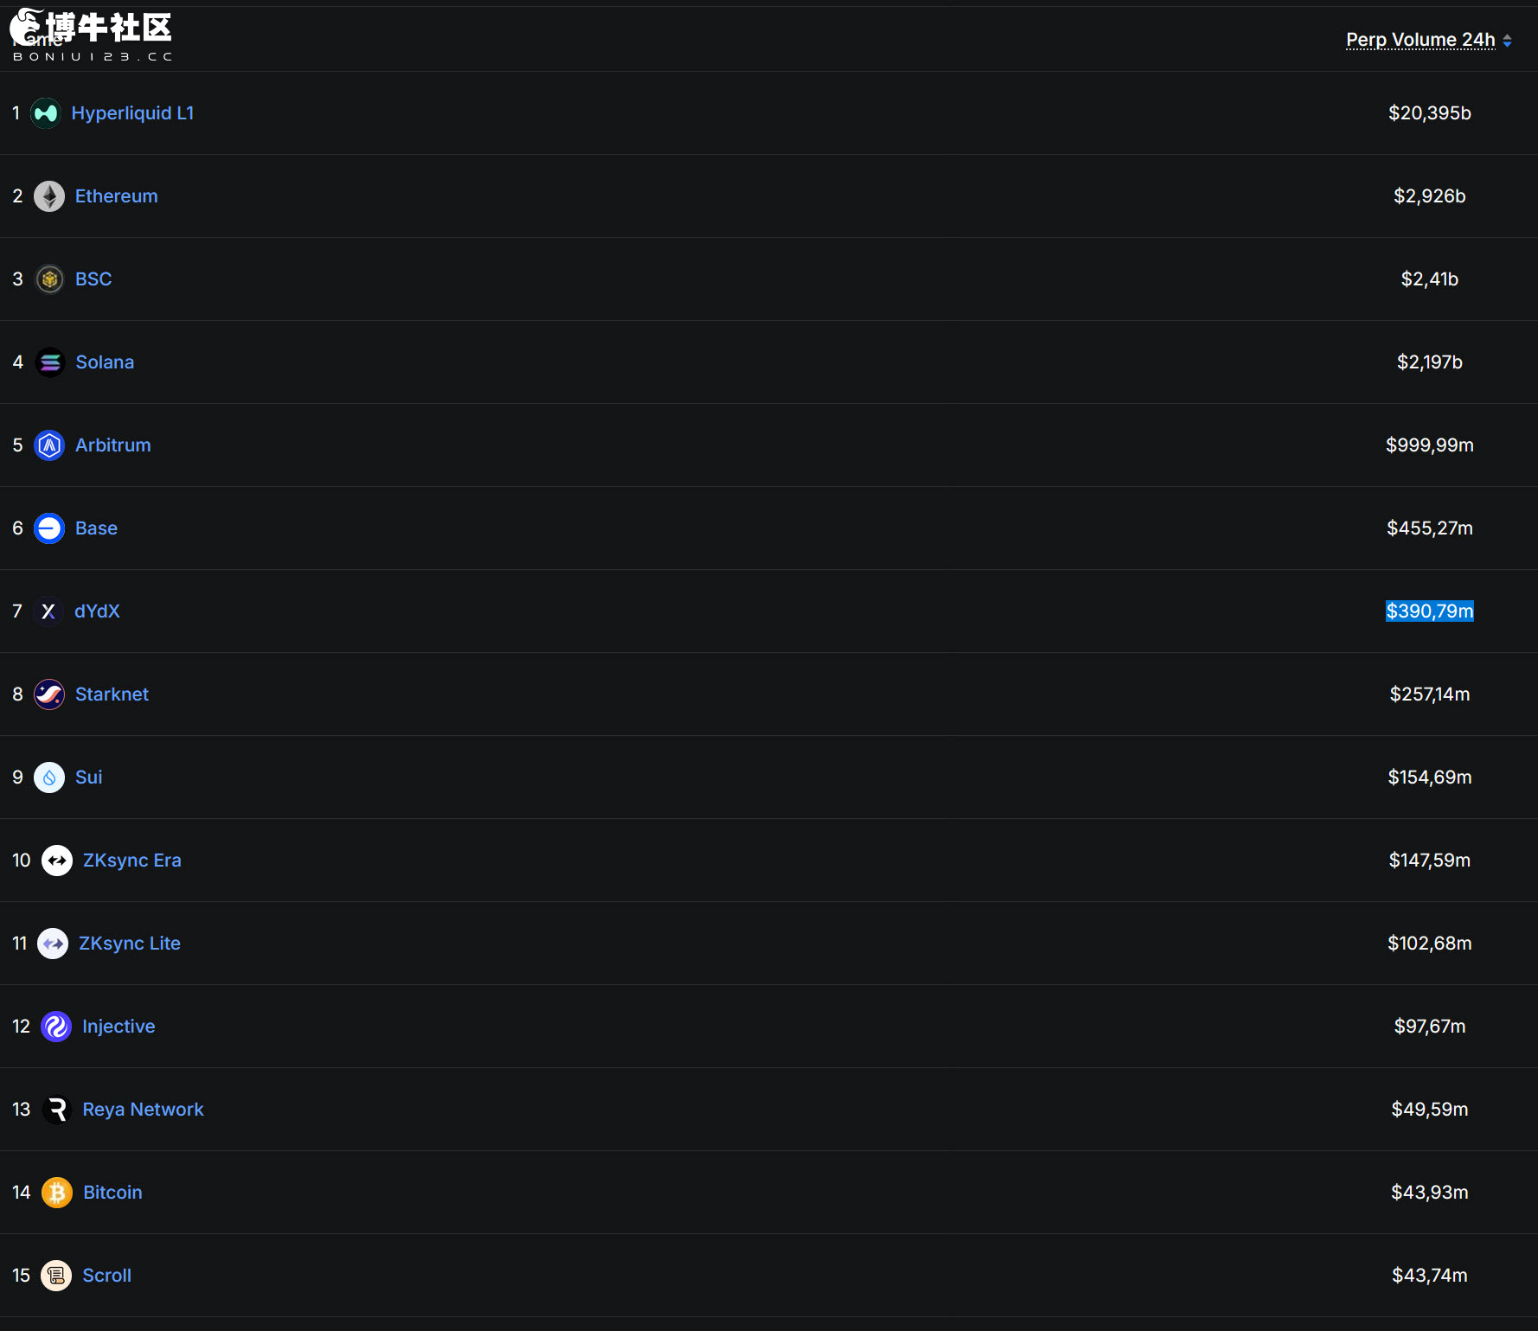The height and width of the screenshot is (1331, 1538).
Task: Open the dYdX chain link
Action: [97, 611]
